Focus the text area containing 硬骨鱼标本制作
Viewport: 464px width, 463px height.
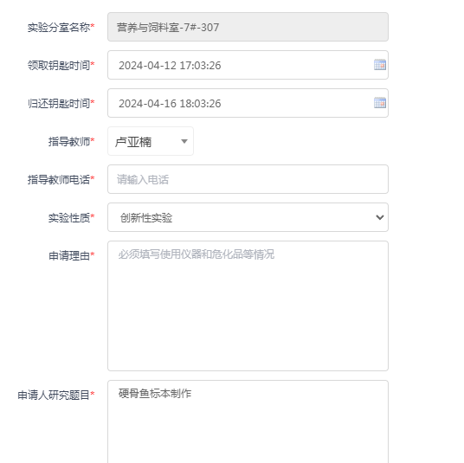tap(248, 421)
